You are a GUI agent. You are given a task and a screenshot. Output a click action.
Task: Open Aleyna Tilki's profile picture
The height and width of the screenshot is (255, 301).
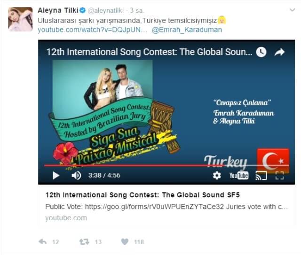[x=20, y=19]
